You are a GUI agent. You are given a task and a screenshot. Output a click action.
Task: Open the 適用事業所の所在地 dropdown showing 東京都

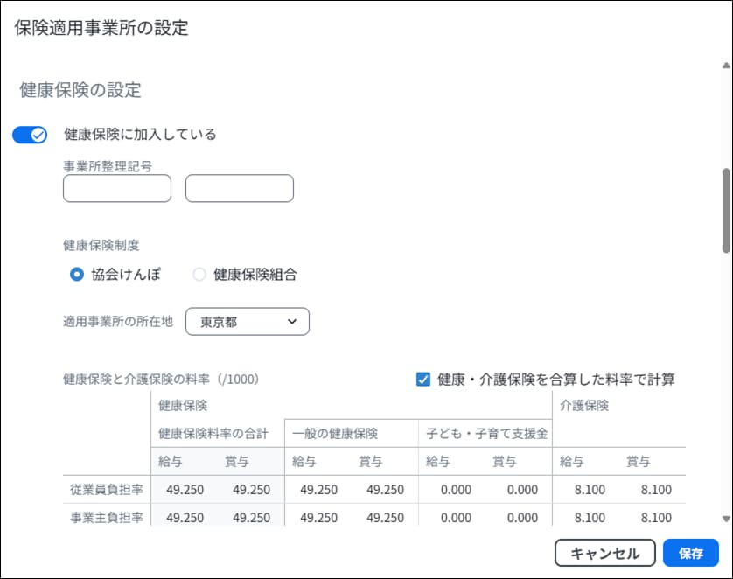[248, 322]
